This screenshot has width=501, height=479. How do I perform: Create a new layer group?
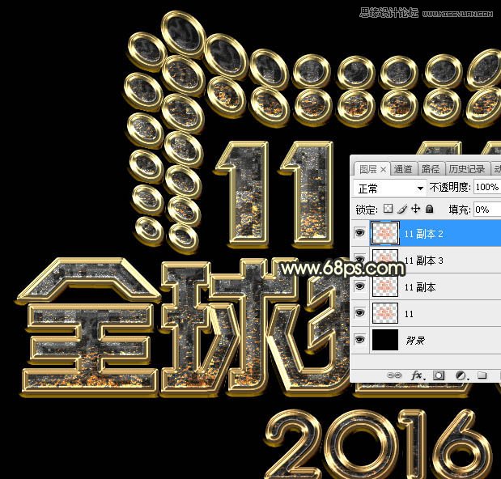[x=482, y=375]
